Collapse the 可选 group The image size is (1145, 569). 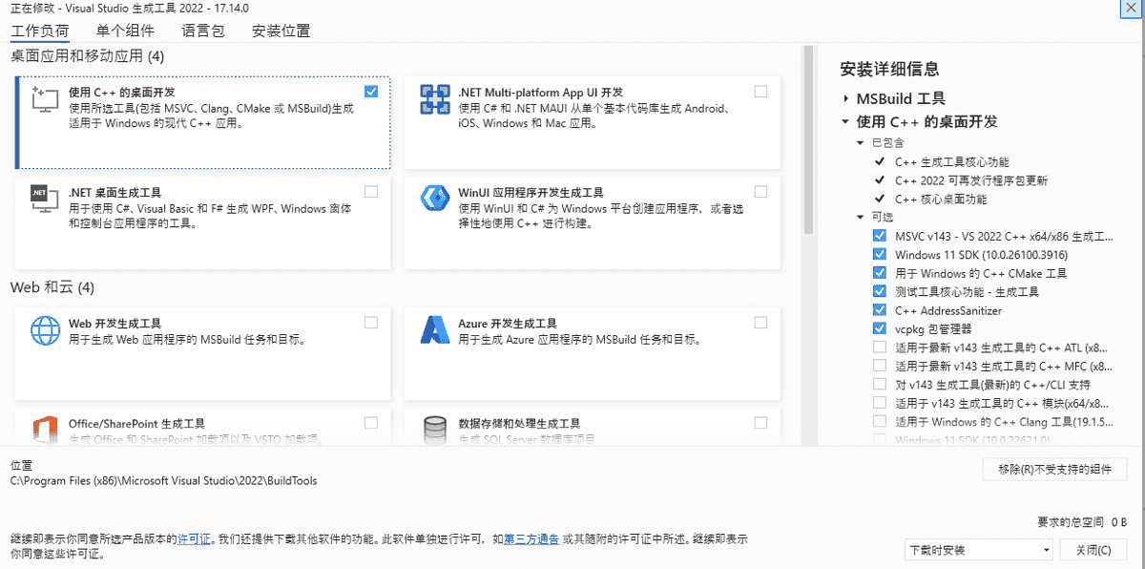tap(861, 217)
